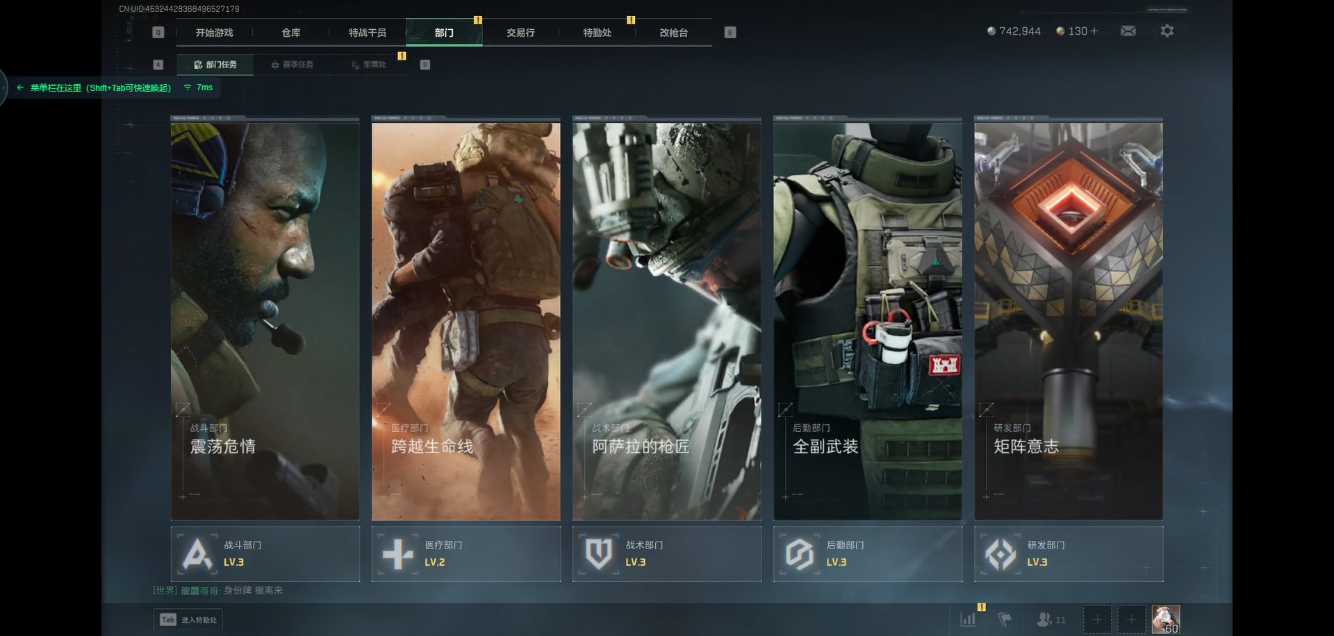The width and height of the screenshot is (1334, 636).
Task: Open the 战术部门 LV.3 panel
Action: tap(667, 554)
